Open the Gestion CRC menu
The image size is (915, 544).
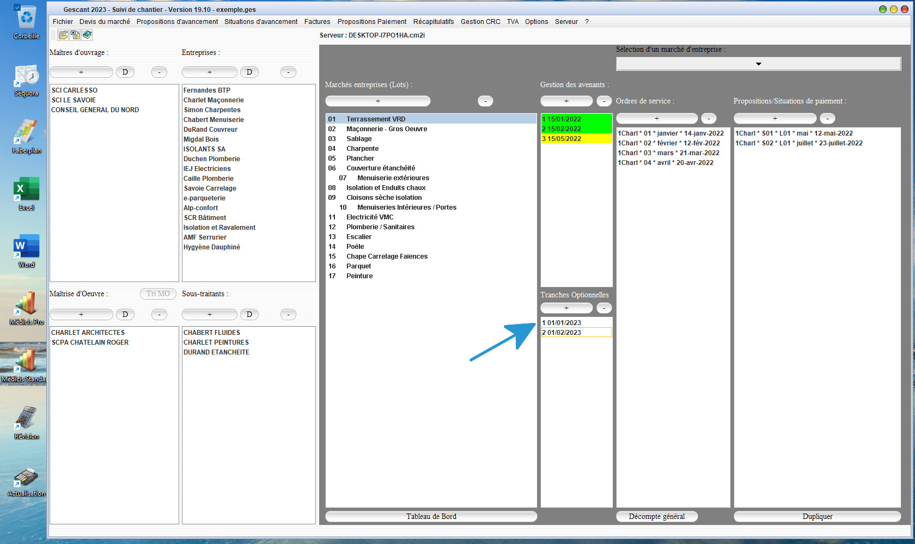click(480, 22)
